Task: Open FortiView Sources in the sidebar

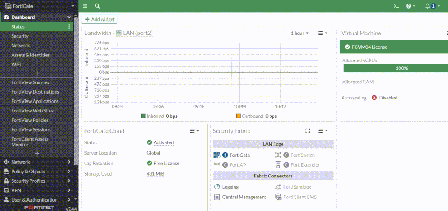Action: click(30, 82)
